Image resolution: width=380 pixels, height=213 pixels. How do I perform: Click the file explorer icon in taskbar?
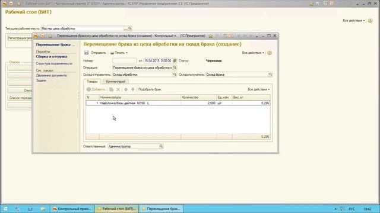coord(43,209)
